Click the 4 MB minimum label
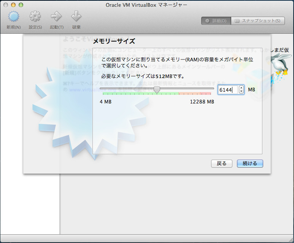Image resolution: width=294 pixels, height=243 pixels. [x=106, y=102]
